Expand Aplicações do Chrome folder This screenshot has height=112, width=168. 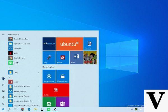coord(24,96)
